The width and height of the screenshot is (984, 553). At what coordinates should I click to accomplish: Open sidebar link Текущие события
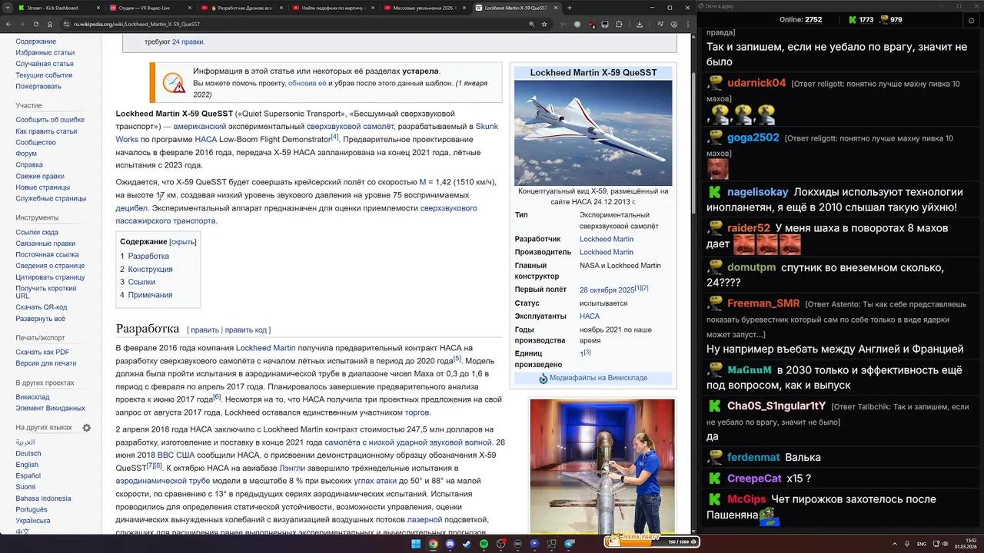click(x=44, y=75)
